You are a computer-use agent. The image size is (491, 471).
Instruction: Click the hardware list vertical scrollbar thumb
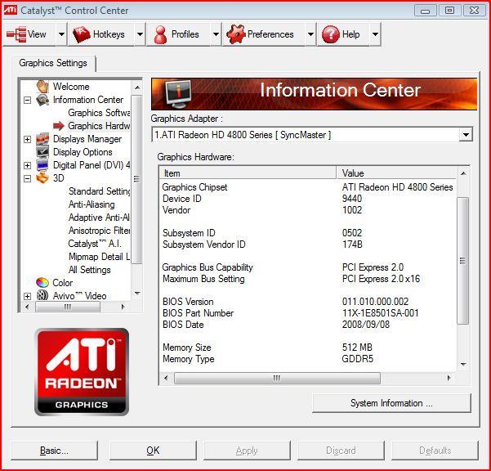tap(463, 261)
